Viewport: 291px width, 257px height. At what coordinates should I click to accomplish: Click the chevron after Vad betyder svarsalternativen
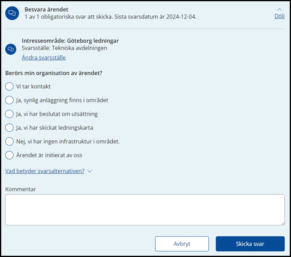pos(90,171)
